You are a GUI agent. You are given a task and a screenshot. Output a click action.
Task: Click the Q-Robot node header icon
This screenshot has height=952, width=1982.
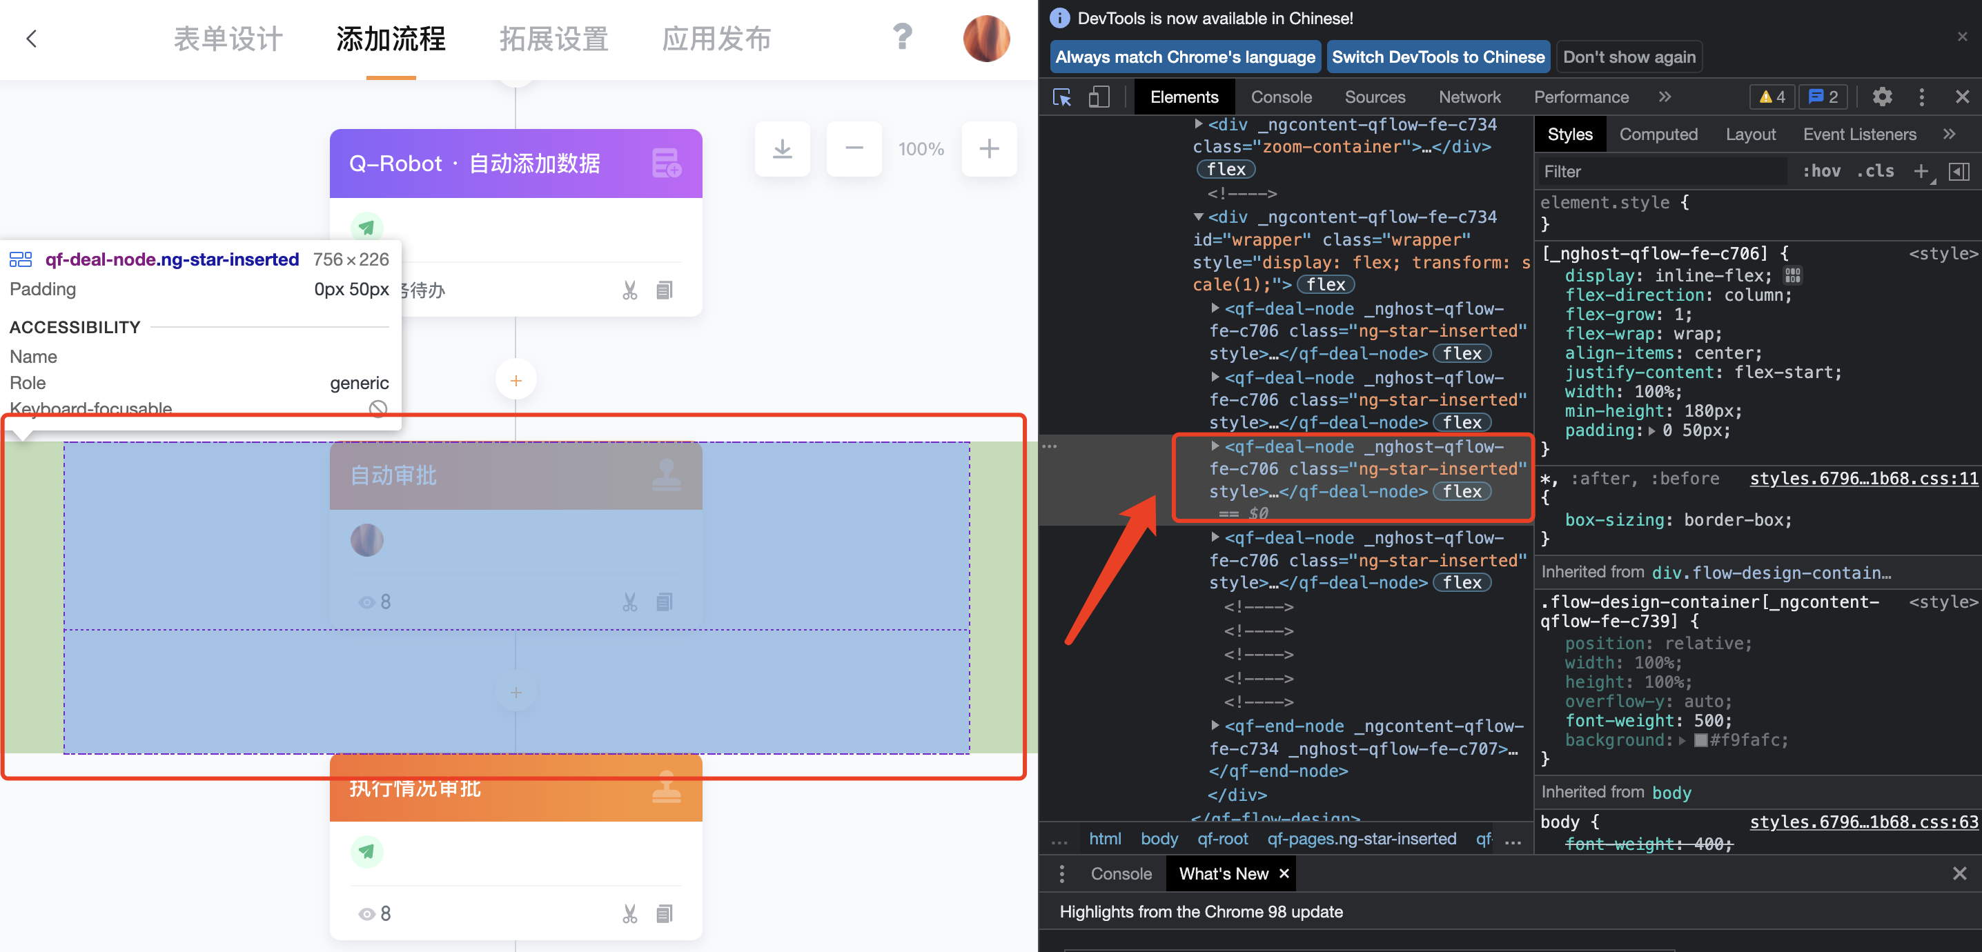pos(667,163)
